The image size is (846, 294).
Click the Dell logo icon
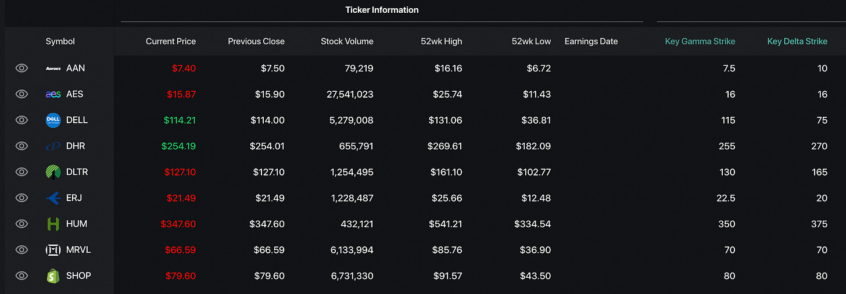pos(53,120)
